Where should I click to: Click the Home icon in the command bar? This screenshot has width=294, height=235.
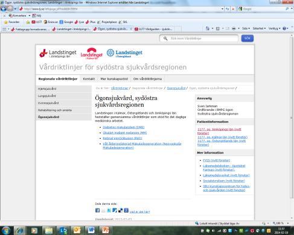208,28
